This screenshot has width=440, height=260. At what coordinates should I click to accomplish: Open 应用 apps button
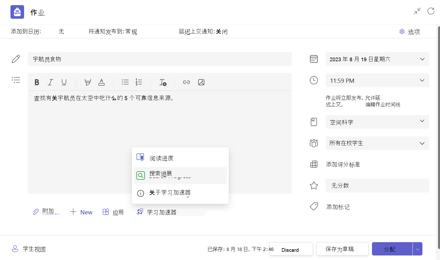pos(113,212)
